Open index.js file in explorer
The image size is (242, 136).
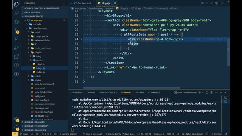45,72
